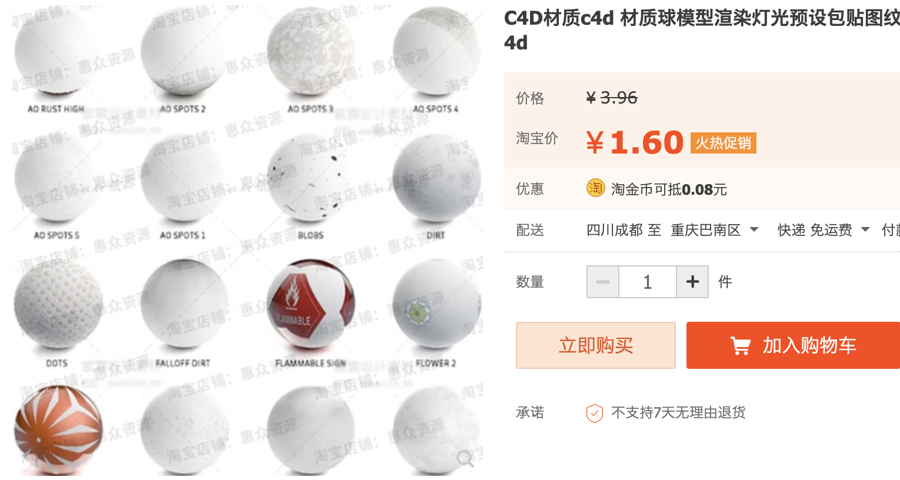The height and width of the screenshot is (480, 900).
Task: Click the 立即购买 buy now button
Action: point(596,345)
